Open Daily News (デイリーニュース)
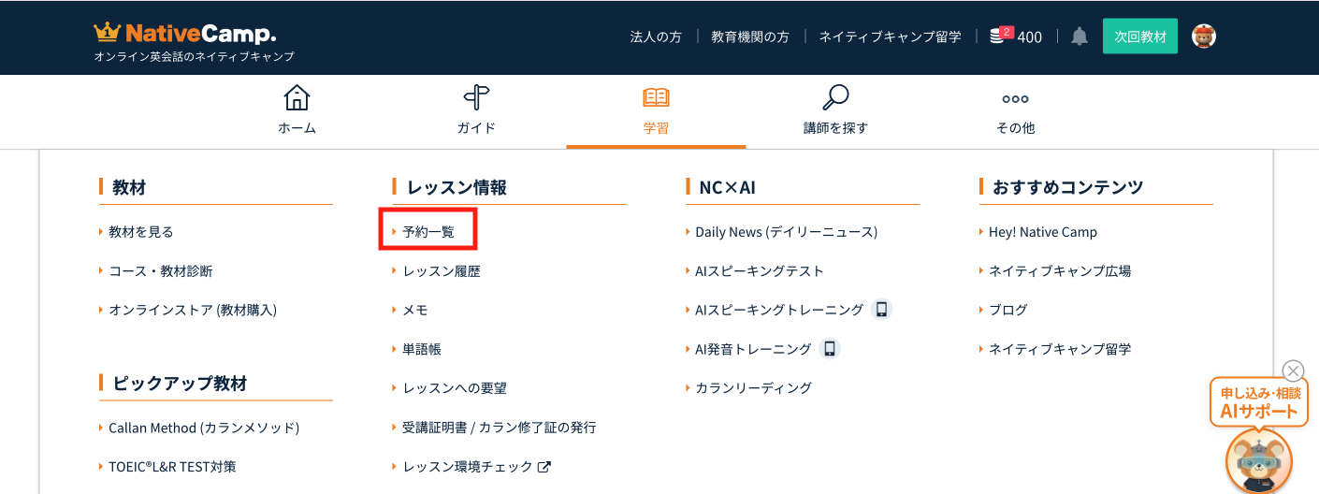1319x494 pixels. click(x=786, y=231)
